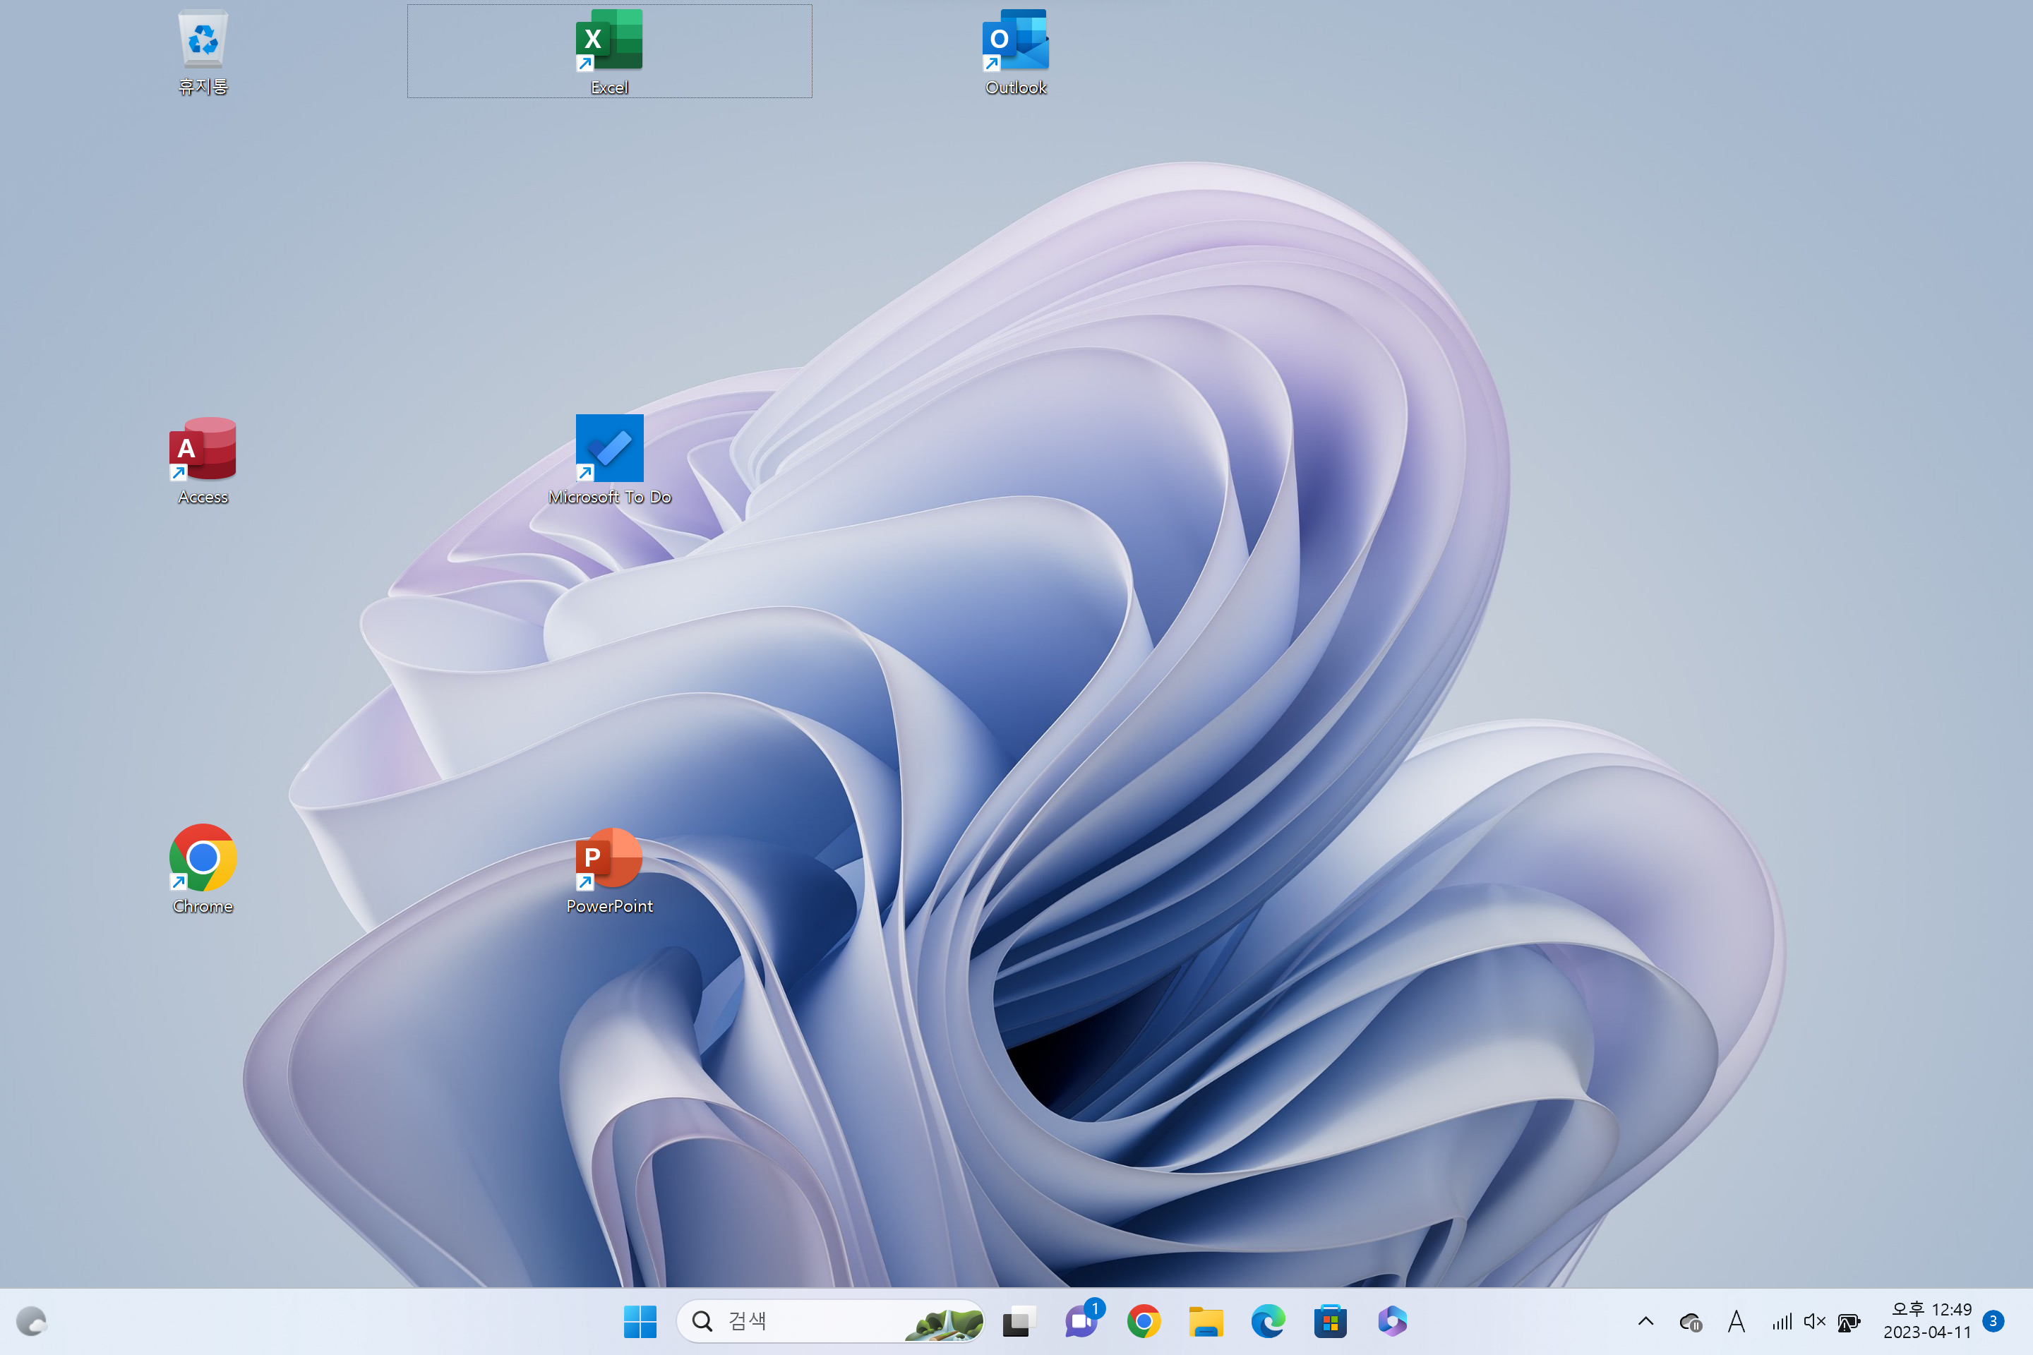Toggle the muted volume speaker icon

tap(1814, 1321)
